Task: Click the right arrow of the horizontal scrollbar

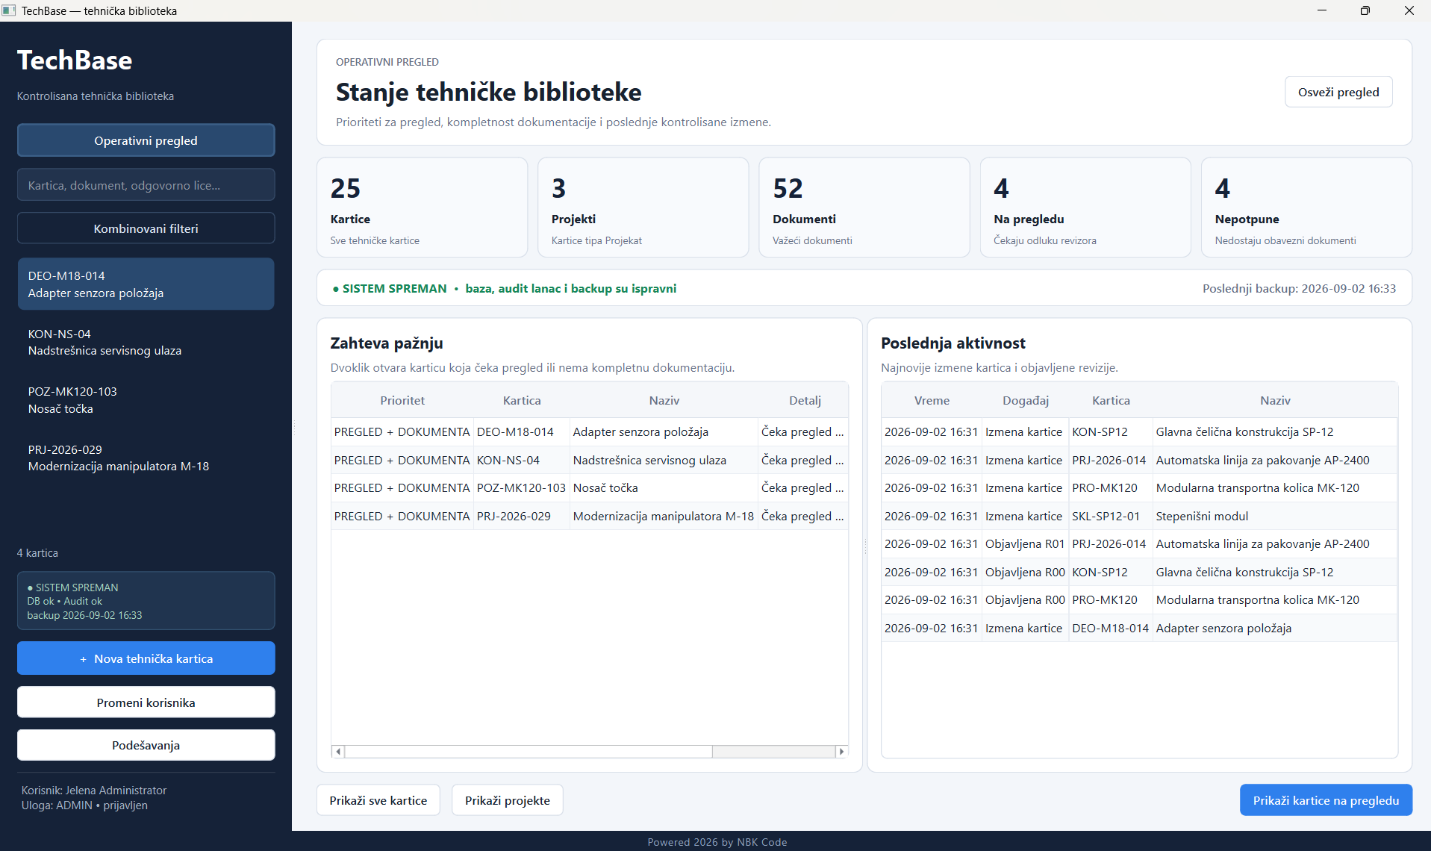Action: 842,752
